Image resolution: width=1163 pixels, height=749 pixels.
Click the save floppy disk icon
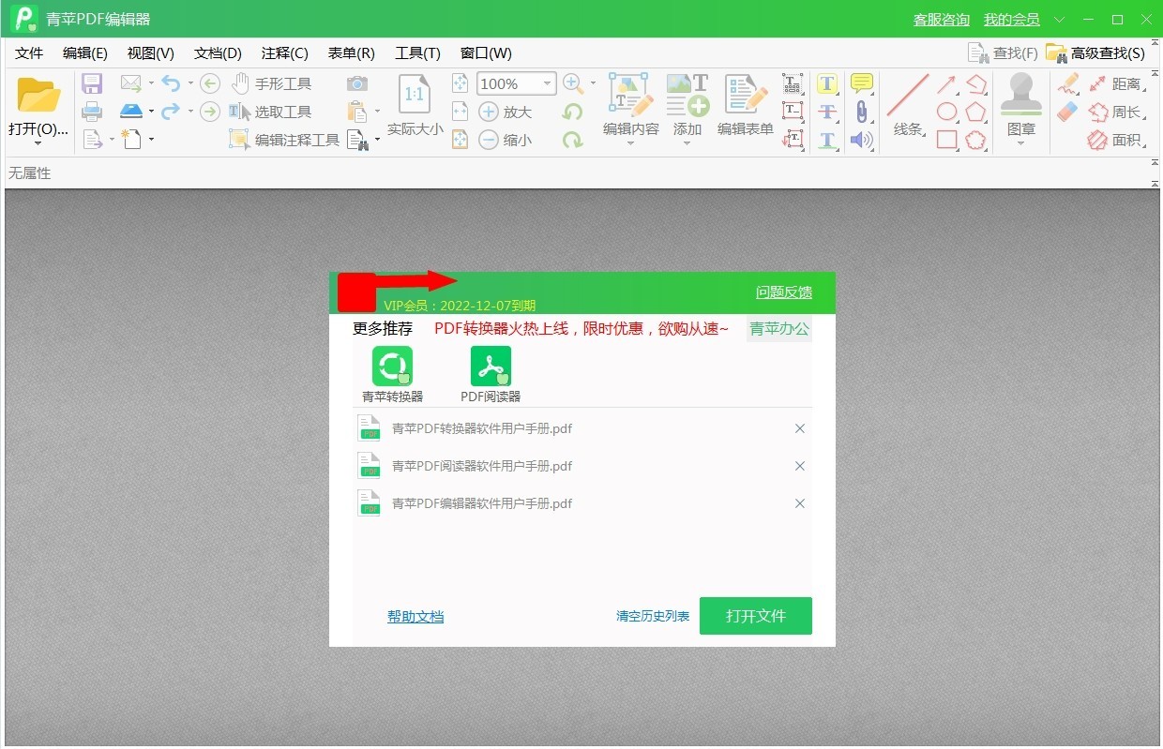[92, 84]
